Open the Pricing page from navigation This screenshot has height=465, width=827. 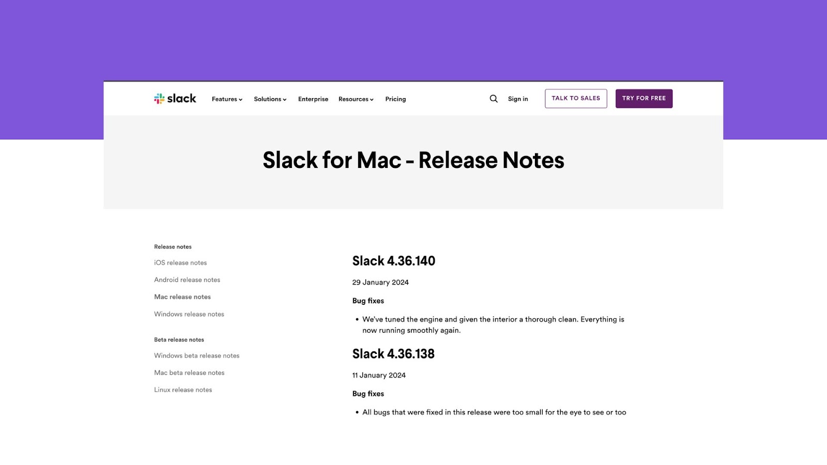pyautogui.click(x=395, y=99)
